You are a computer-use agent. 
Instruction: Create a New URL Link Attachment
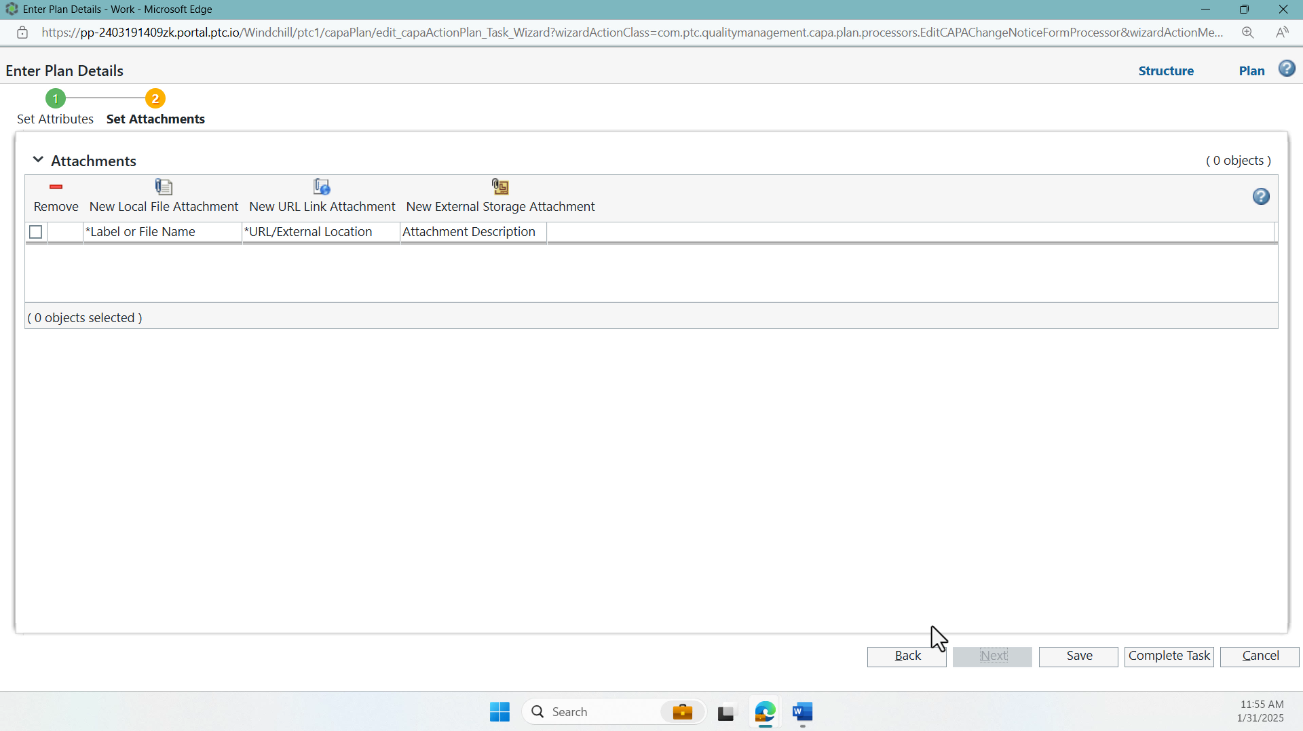(x=322, y=197)
